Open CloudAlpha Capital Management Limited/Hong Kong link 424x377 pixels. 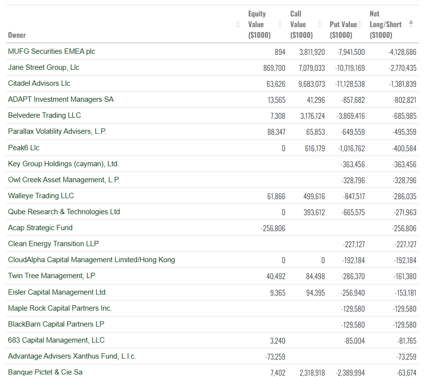(92, 260)
